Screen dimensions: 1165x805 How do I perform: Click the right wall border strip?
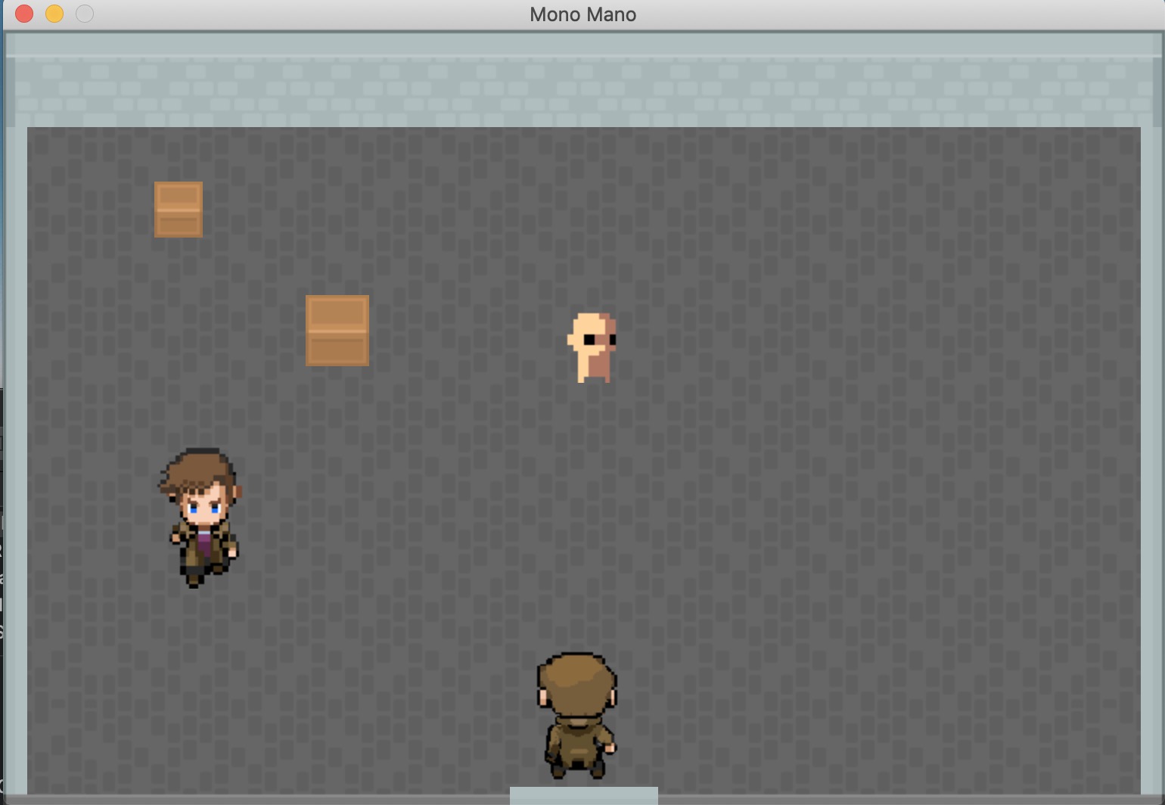click(x=1151, y=454)
